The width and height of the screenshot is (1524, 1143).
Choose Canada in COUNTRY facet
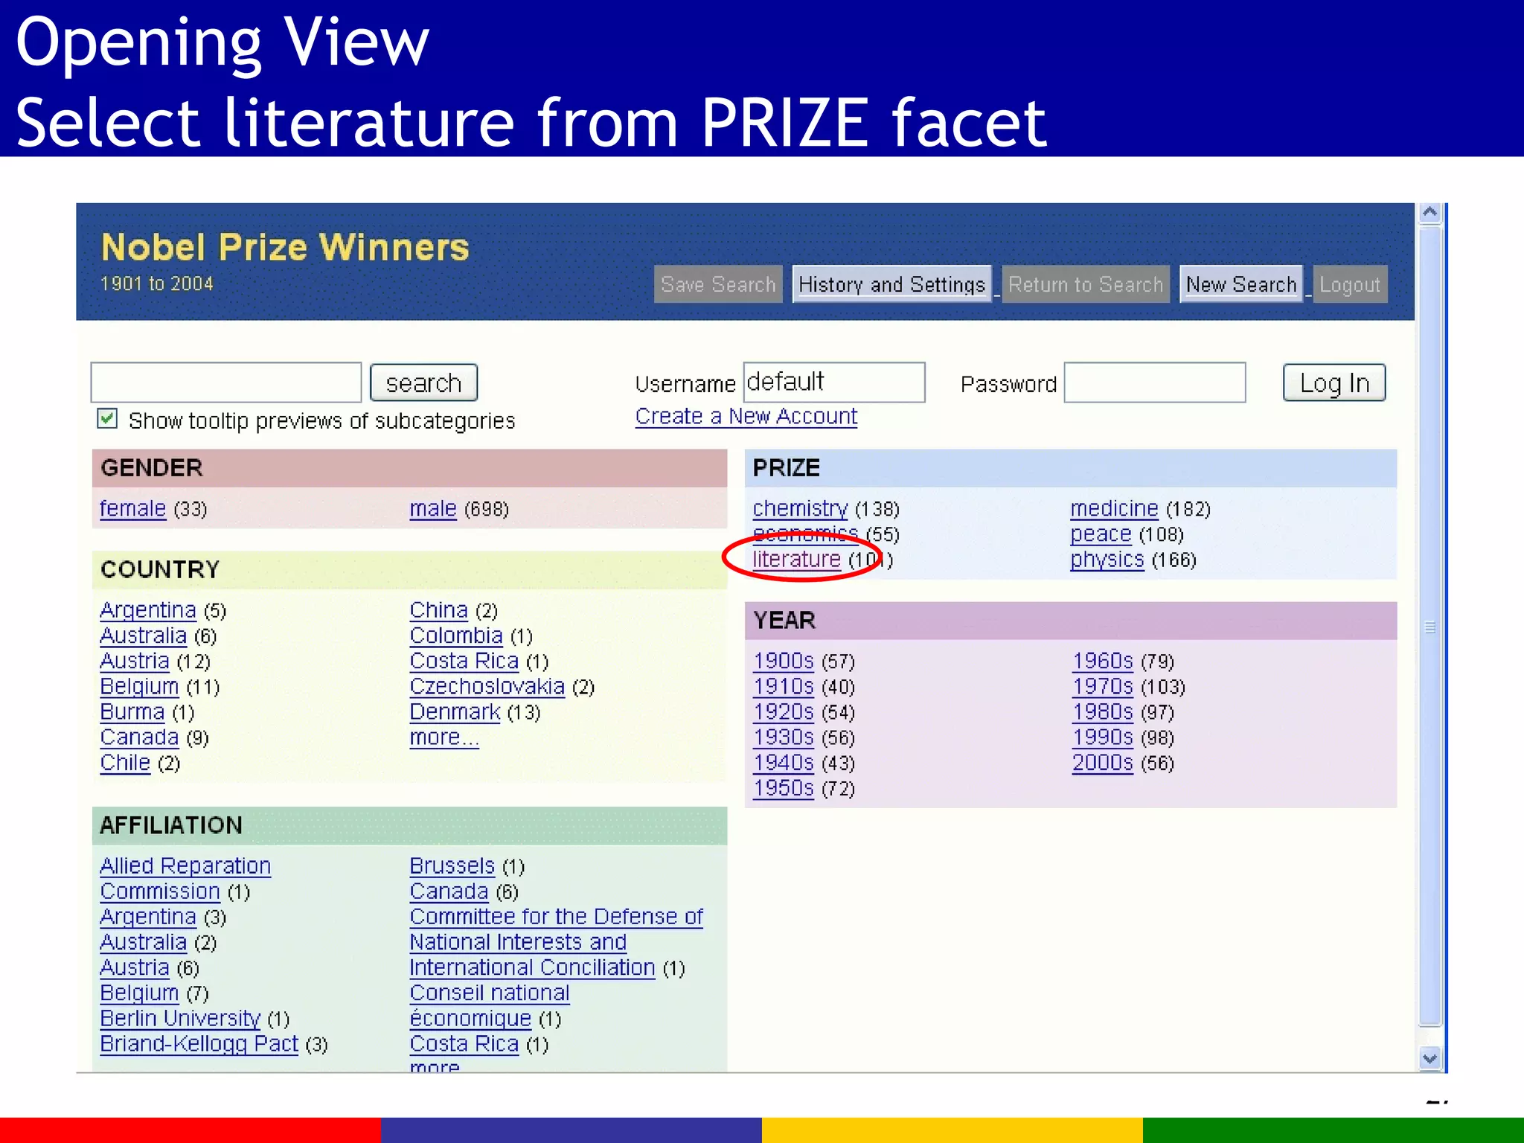[139, 737]
